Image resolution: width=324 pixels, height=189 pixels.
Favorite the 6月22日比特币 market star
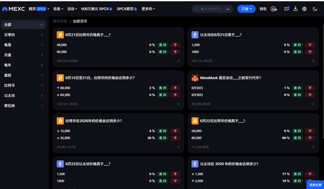(x=313, y=147)
